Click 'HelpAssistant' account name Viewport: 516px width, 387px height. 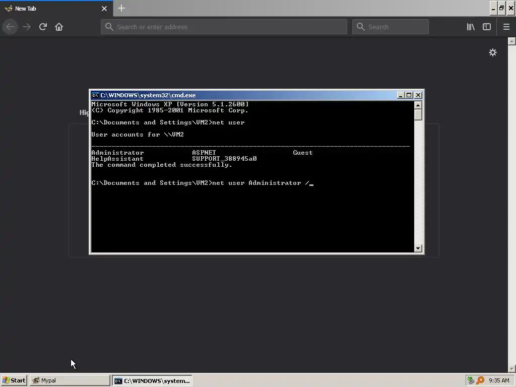click(x=117, y=159)
